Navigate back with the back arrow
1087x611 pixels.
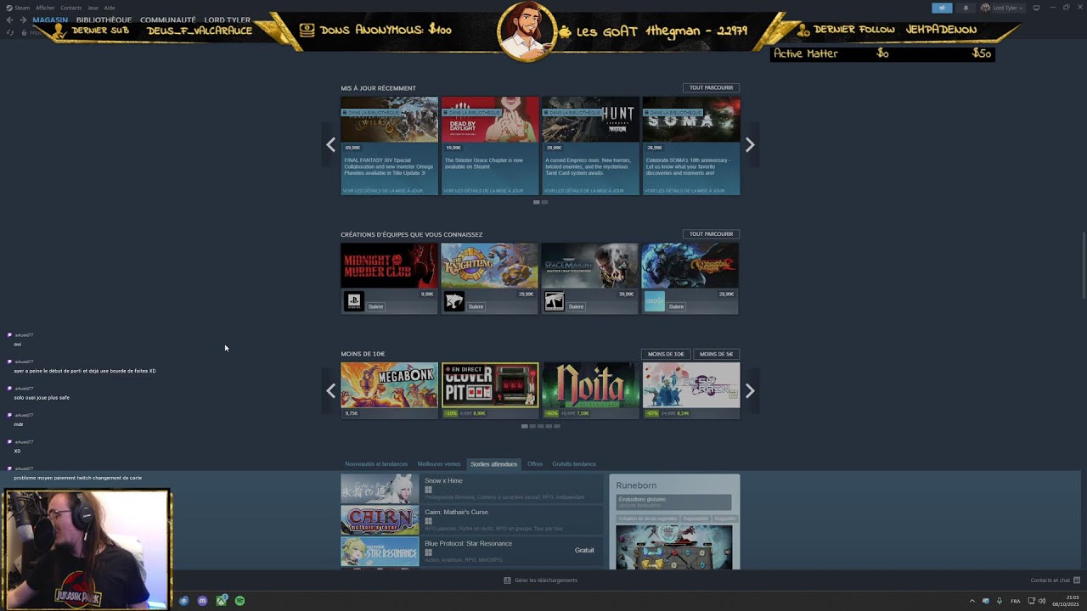(10, 20)
